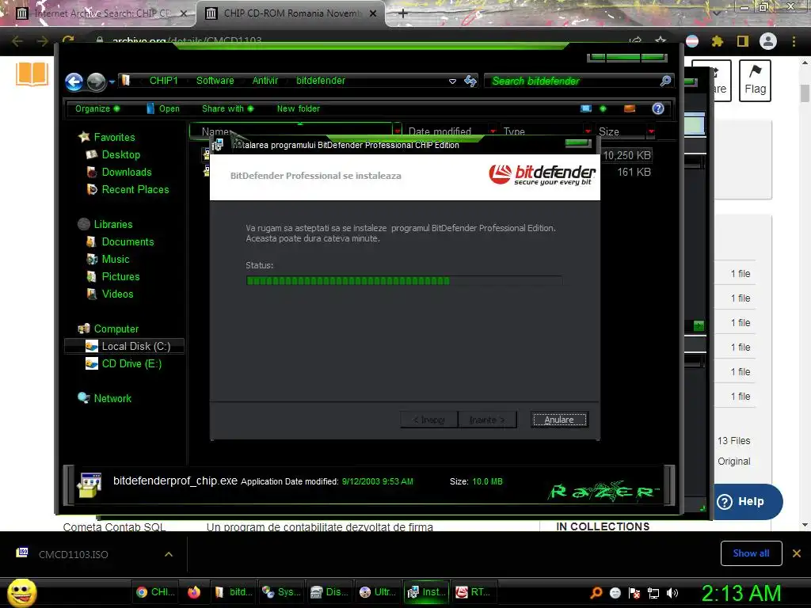Sort files by the Name column
The height and width of the screenshot is (608, 811).
(x=291, y=131)
